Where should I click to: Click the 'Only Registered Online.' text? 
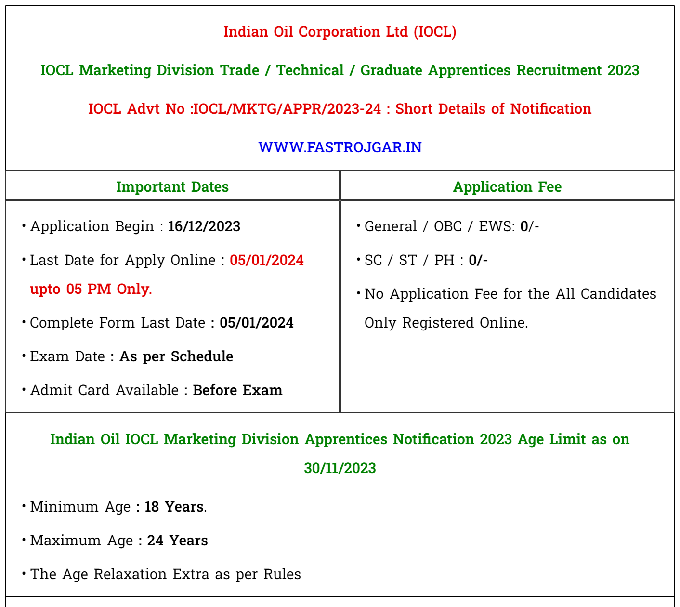(446, 323)
